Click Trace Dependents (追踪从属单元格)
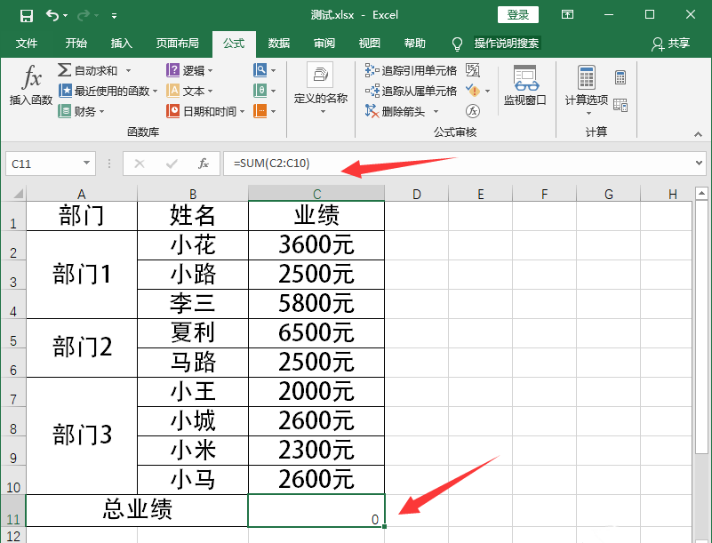This screenshot has height=543, width=712. tap(411, 91)
